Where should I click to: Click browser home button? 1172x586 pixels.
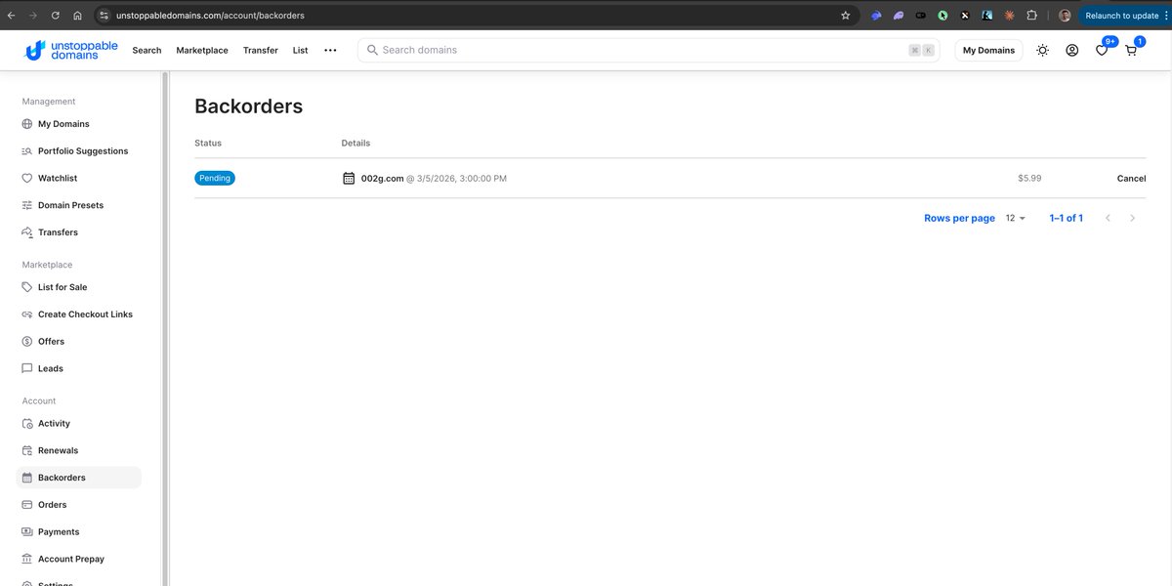coord(77,16)
